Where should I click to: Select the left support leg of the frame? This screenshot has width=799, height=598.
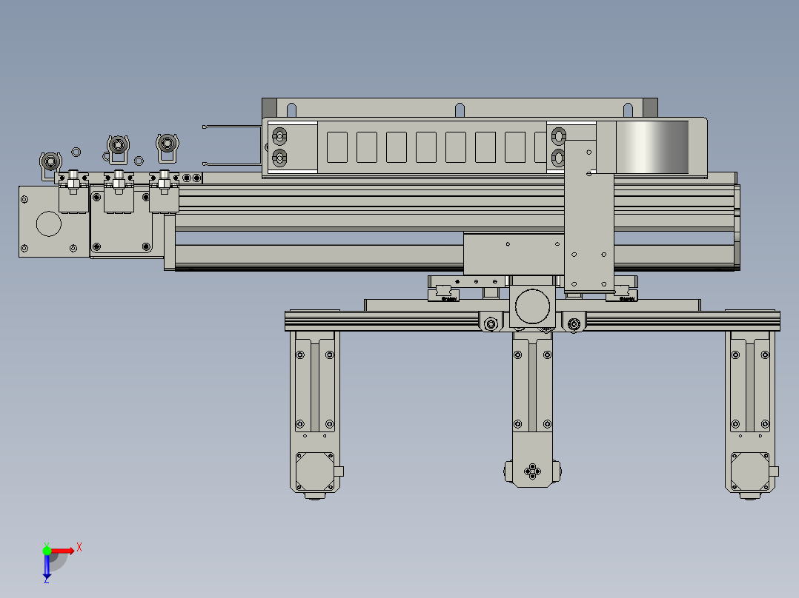(x=315, y=414)
